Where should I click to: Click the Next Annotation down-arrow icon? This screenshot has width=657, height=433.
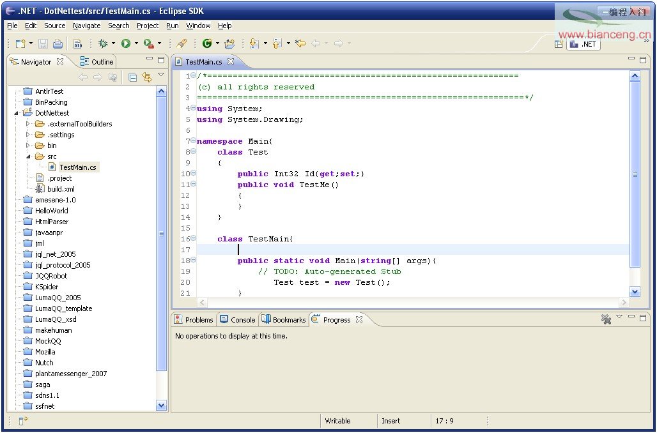pyautogui.click(x=254, y=43)
